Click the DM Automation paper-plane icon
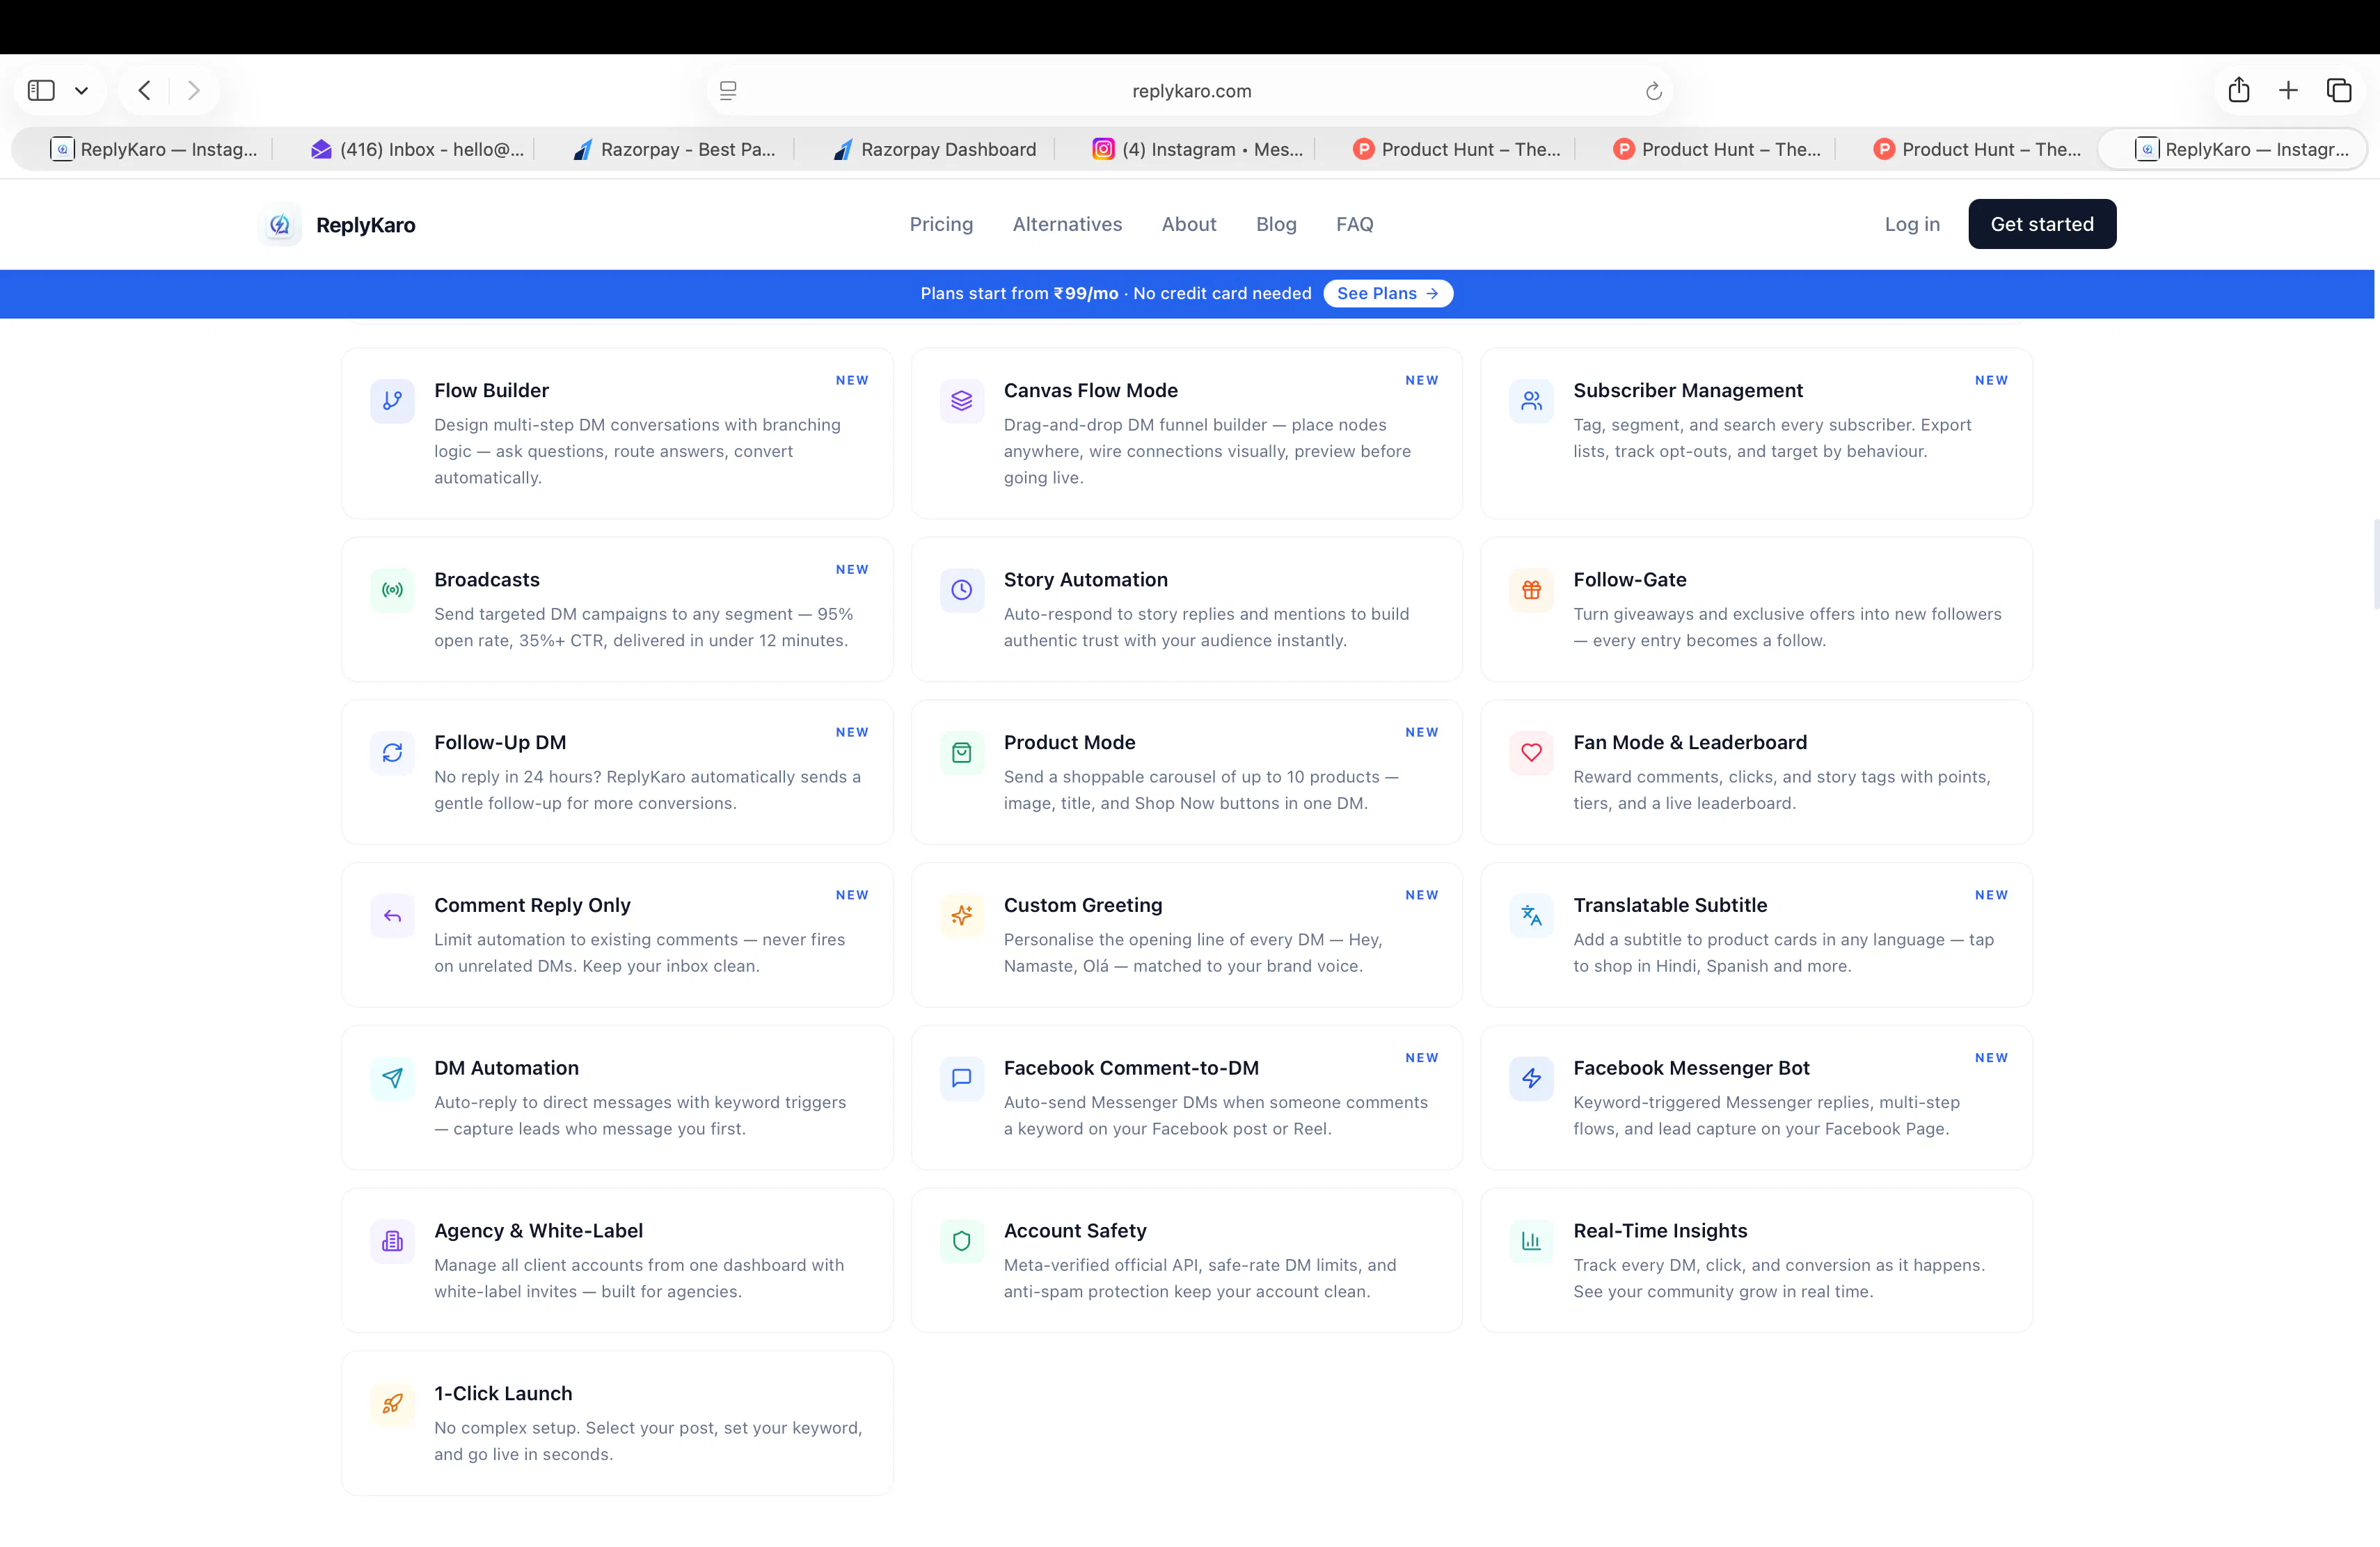This screenshot has height=1547, width=2380. pos(392,1078)
